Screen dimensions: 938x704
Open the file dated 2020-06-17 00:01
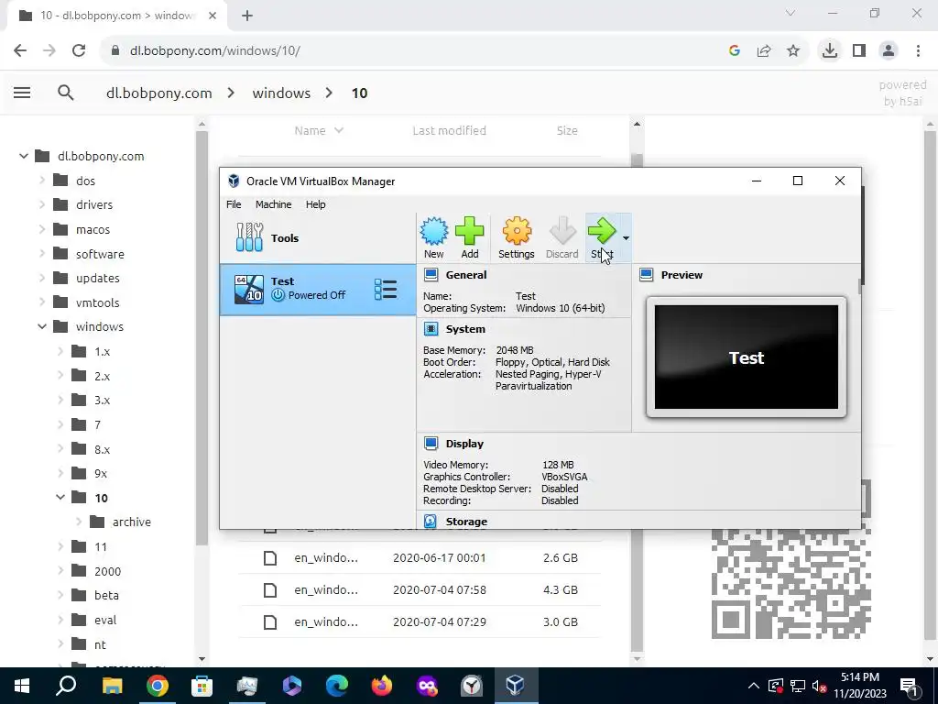pos(420,558)
